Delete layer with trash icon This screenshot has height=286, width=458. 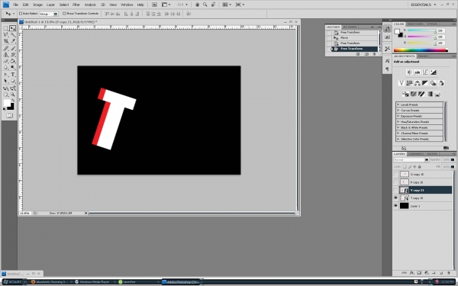(449, 273)
